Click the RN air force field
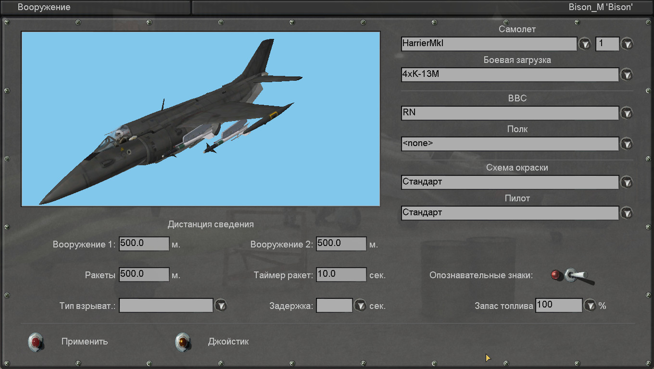This screenshot has width=654, height=369. tap(510, 113)
